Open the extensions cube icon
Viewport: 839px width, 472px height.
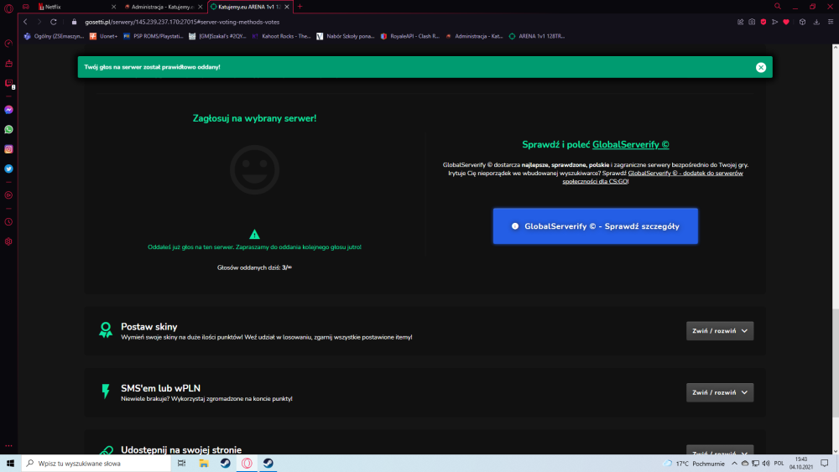[x=803, y=22]
